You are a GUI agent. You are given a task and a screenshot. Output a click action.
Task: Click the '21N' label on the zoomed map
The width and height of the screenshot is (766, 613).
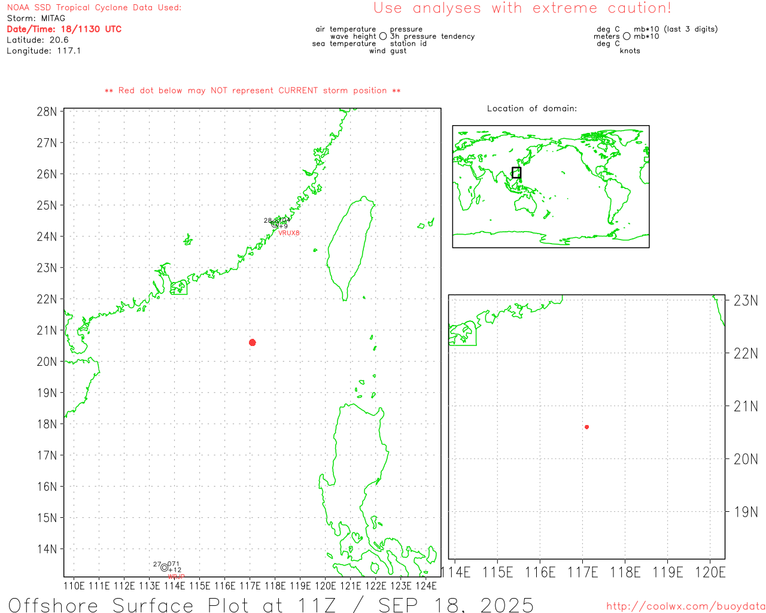746,406
